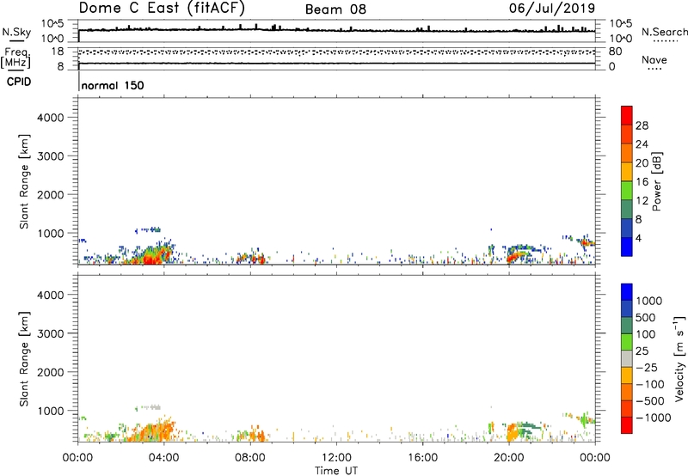
Task: Click the '80' Nave axis tick
Action: 615,52
